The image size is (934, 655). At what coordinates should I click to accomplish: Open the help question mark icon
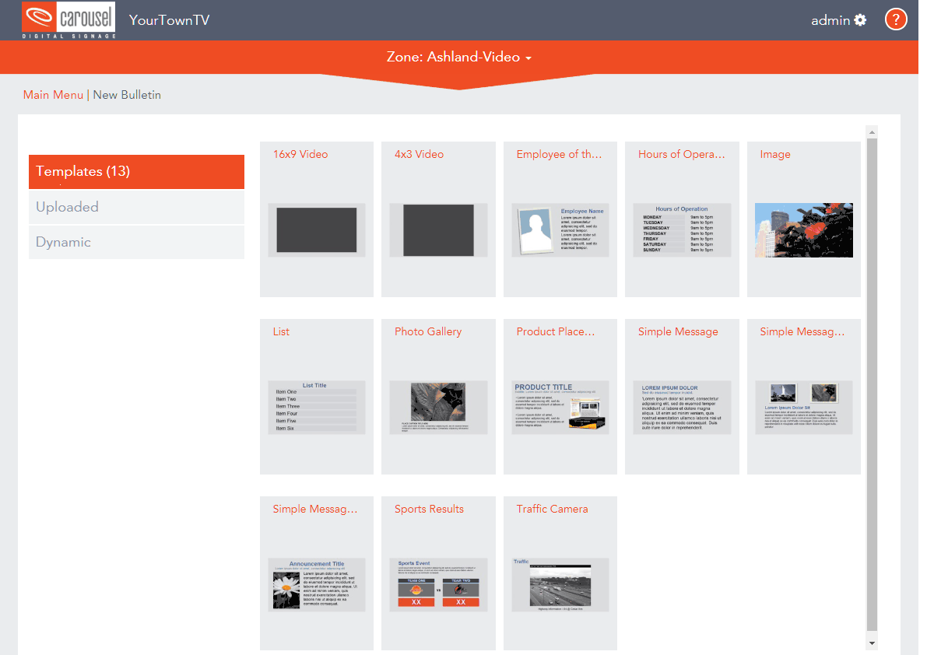click(897, 20)
